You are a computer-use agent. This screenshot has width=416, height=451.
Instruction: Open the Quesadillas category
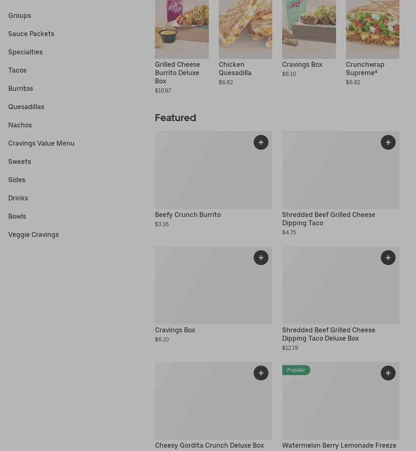pos(26,107)
